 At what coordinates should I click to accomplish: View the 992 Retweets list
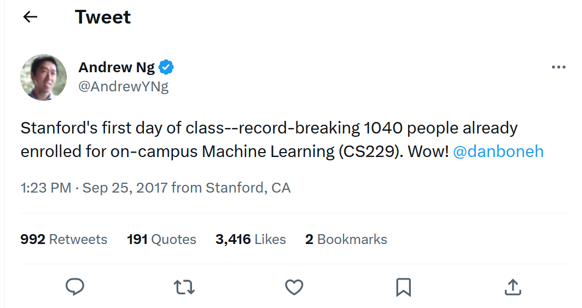click(x=64, y=239)
